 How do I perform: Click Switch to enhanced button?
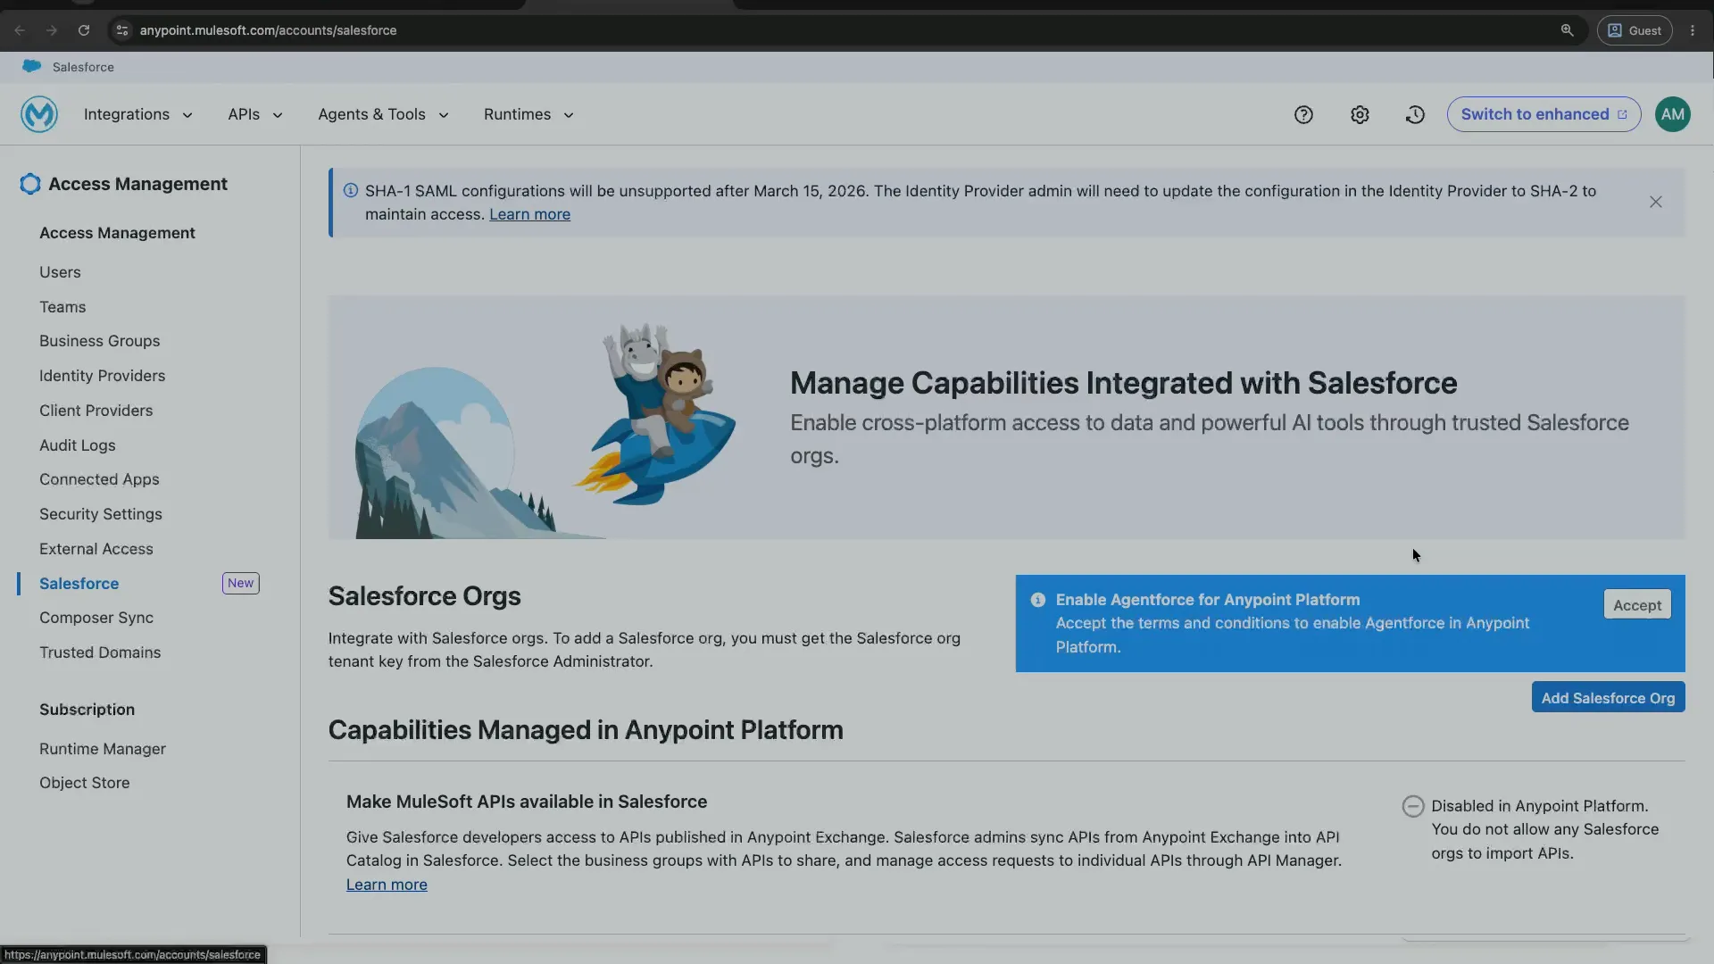(1543, 114)
